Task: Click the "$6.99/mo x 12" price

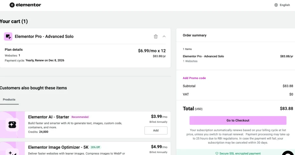Action: pos(152,51)
